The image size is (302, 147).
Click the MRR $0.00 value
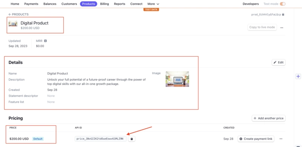[x=40, y=46]
